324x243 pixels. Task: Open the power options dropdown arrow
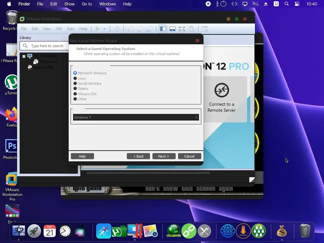tap(104, 29)
